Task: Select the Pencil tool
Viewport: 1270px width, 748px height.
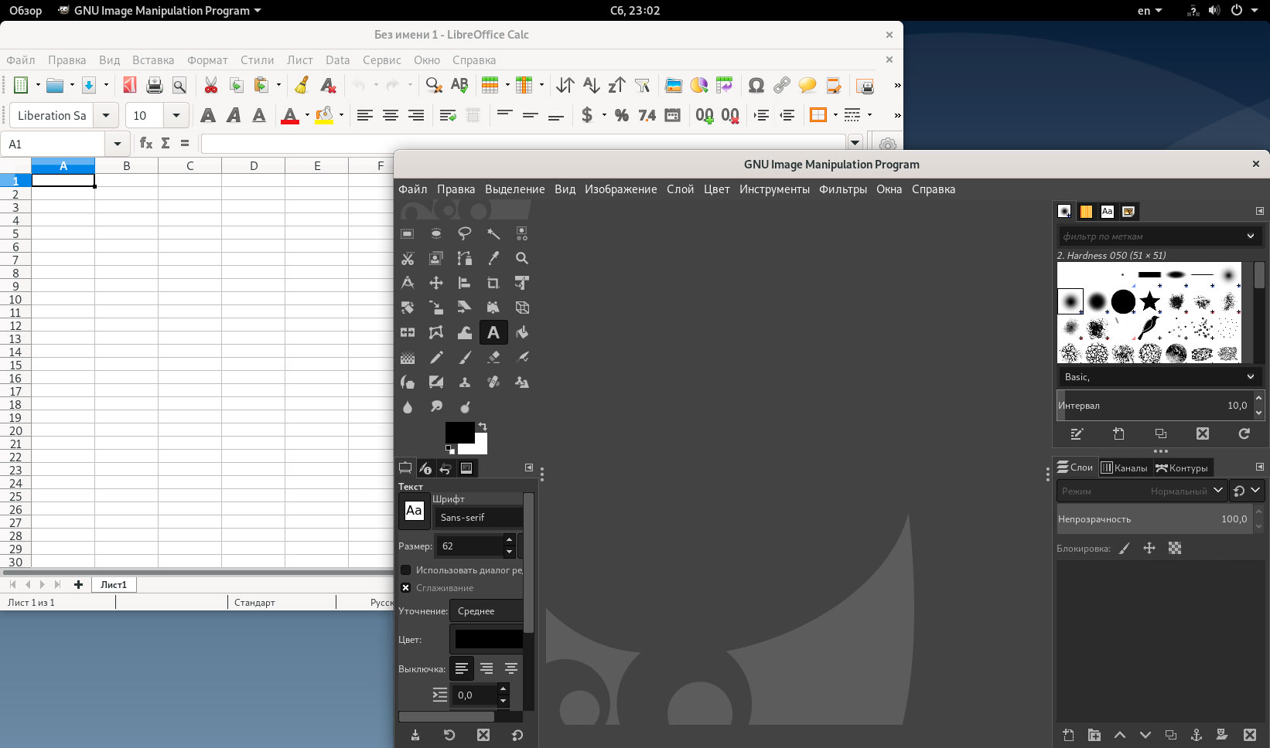Action: click(x=436, y=357)
